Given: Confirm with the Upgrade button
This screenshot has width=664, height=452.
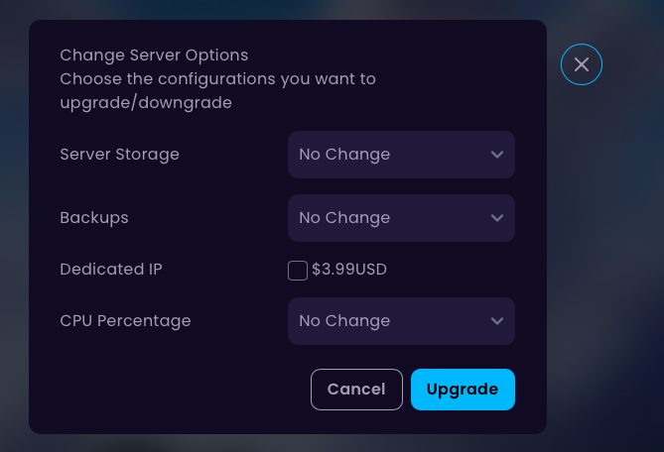Looking at the screenshot, I should [x=463, y=390].
